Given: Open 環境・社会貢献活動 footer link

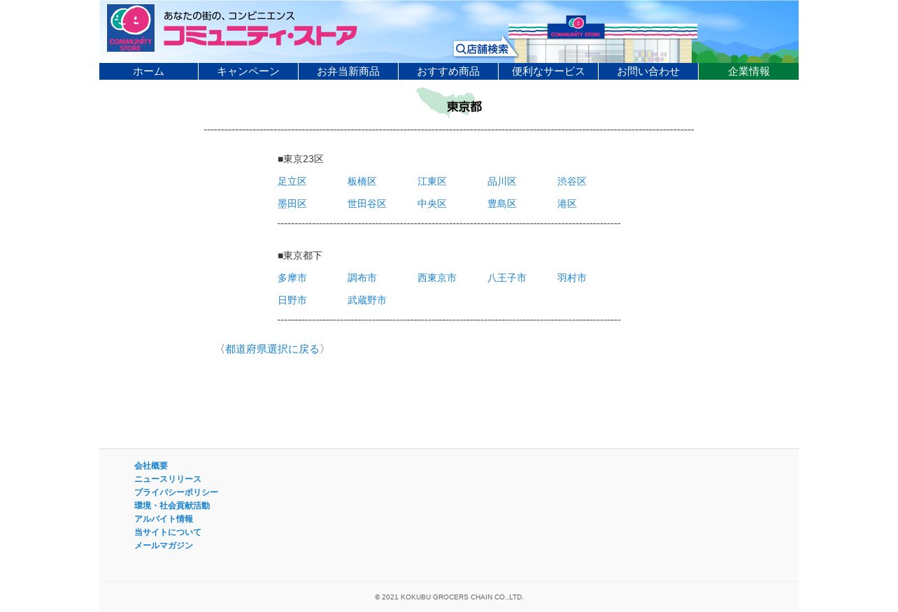Looking at the screenshot, I should click(172, 506).
